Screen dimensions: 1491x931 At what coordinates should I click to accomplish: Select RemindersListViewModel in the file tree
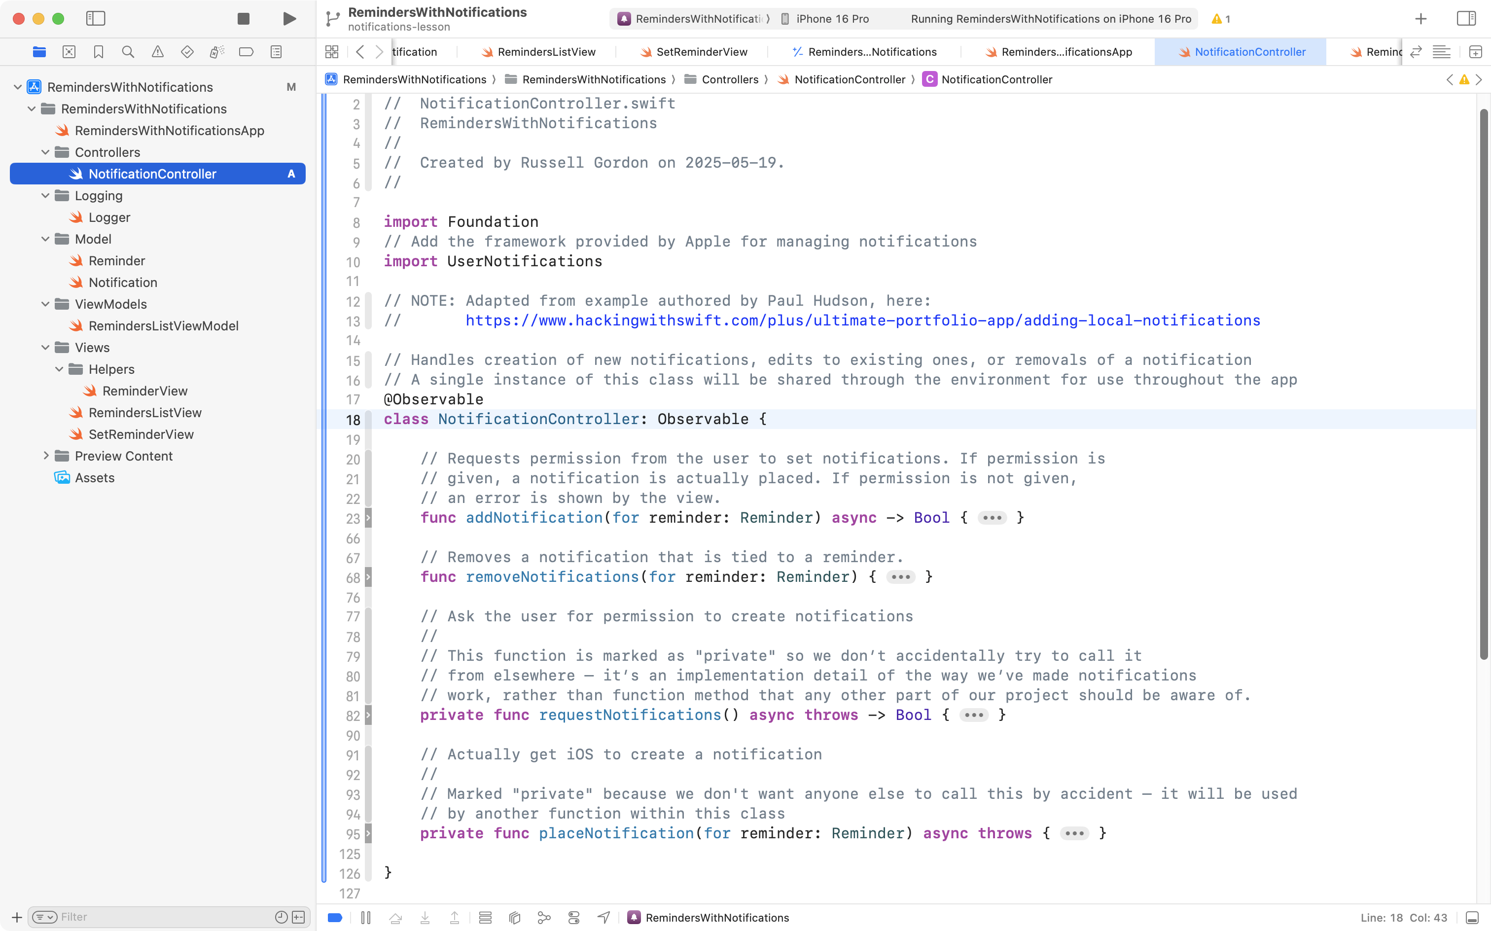coord(163,326)
